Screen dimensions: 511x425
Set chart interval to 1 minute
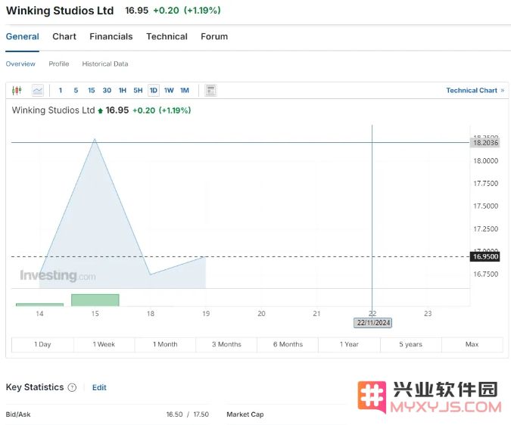(61, 90)
